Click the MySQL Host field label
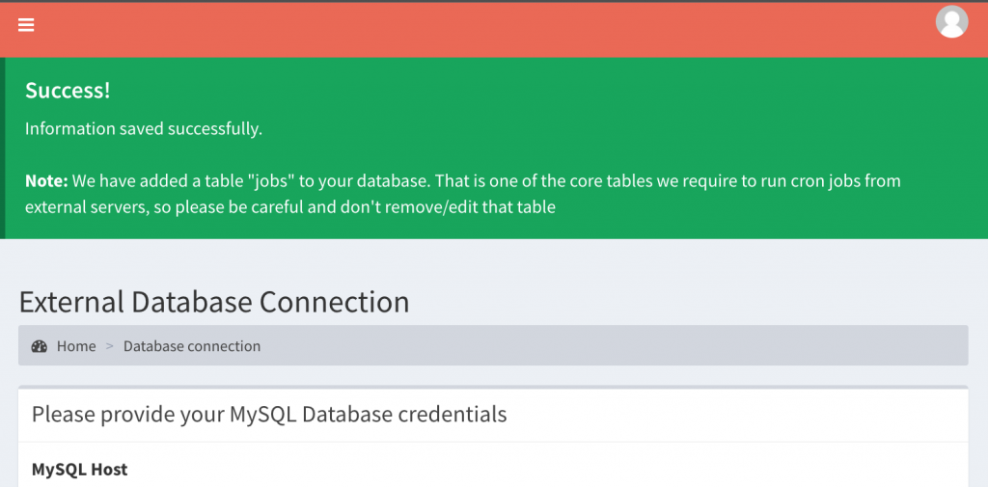 point(79,470)
